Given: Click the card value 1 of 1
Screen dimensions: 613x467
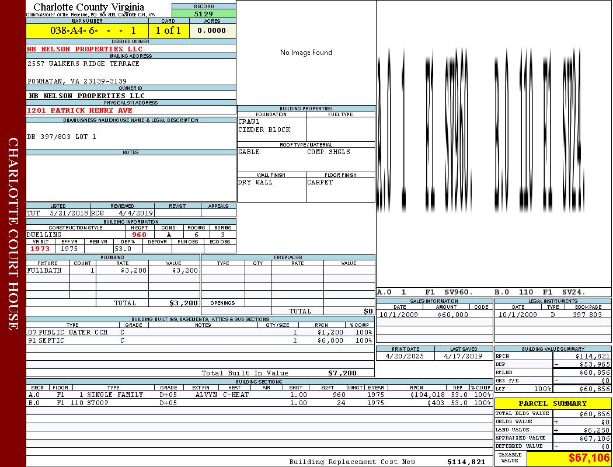Looking at the screenshot, I should (x=169, y=30).
